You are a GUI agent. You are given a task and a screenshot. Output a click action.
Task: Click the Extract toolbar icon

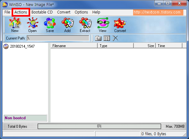85,25
